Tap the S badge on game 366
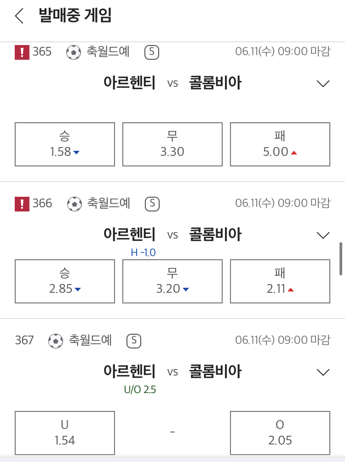This screenshot has height=462, width=345. pos(152,204)
